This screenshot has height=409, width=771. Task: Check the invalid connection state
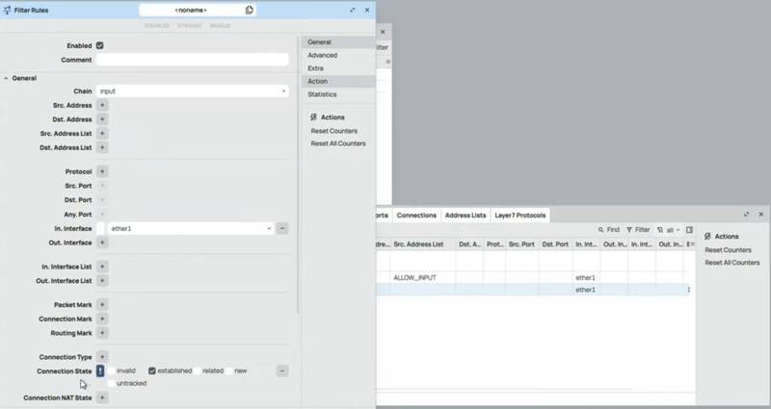click(112, 371)
